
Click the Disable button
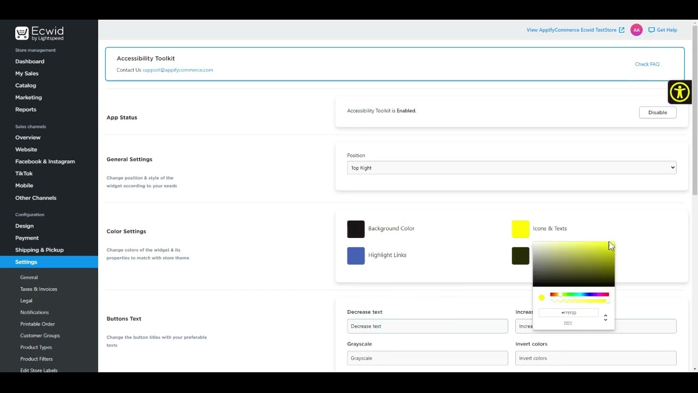(x=657, y=112)
